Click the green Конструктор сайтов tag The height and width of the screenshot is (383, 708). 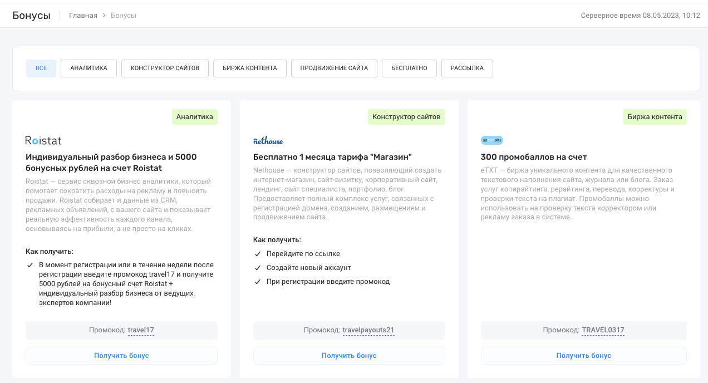[x=406, y=117]
